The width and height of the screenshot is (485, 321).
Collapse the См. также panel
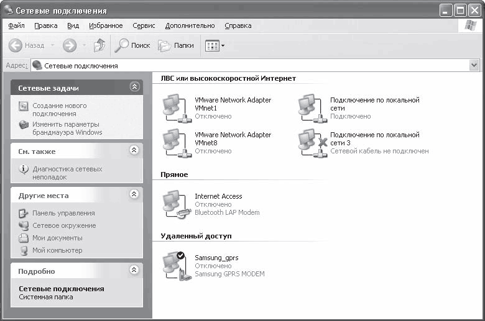pyautogui.click(x=134, y=150)
